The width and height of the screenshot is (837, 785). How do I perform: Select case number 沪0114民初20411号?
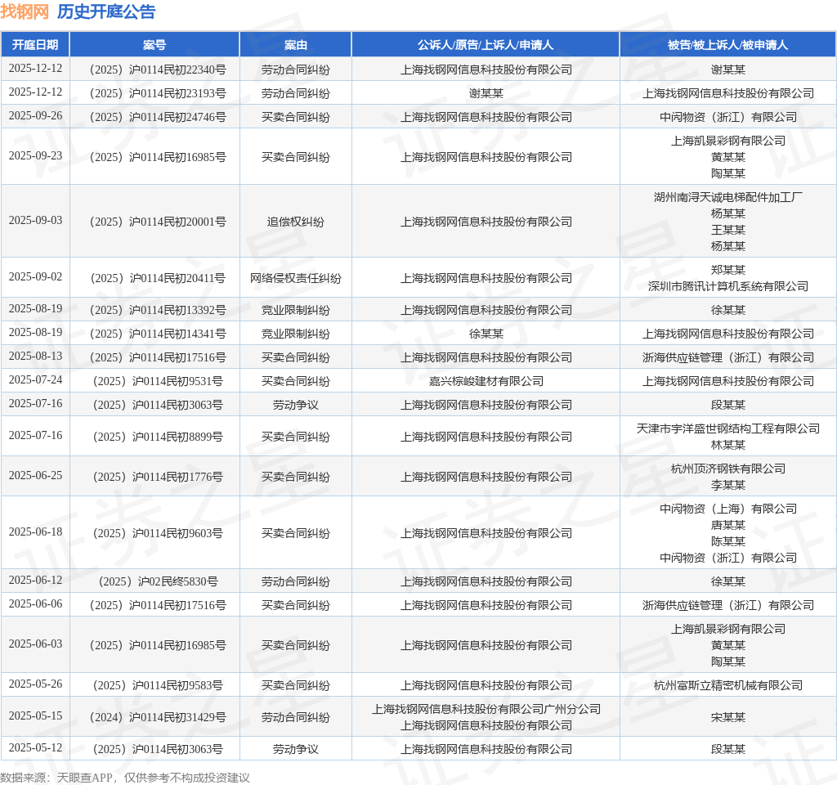(158, 278)
